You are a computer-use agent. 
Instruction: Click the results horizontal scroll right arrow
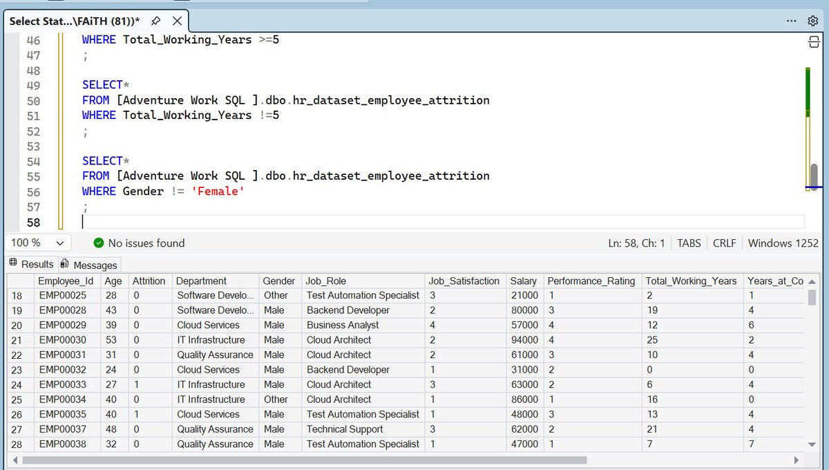pyautogui.click(x=797, y=460)
